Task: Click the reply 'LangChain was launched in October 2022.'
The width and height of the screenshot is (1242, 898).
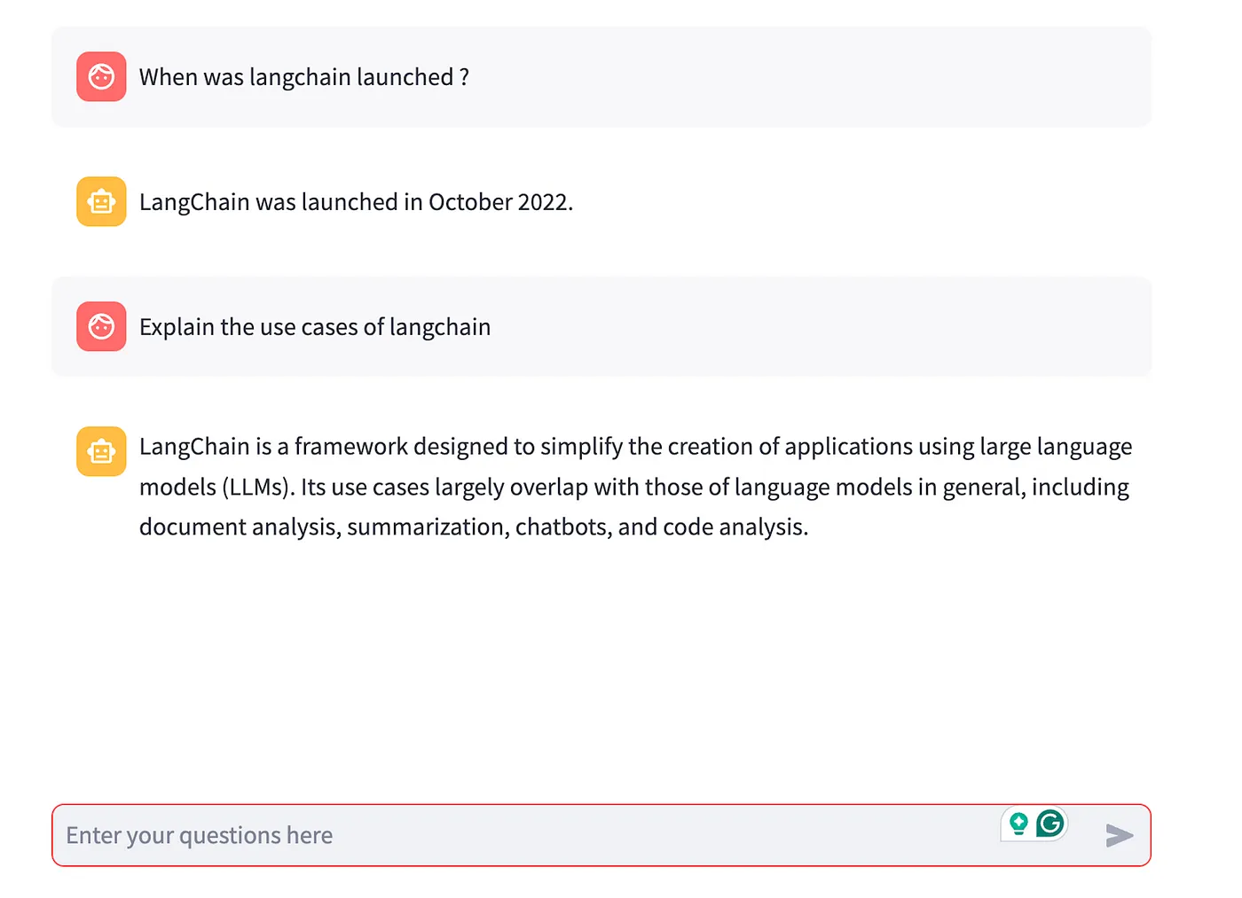Action: tap(356, 202)
